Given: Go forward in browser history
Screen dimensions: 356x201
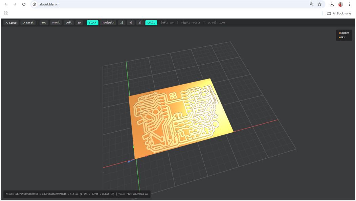Looking at the screenshot, I should (15, 4).
